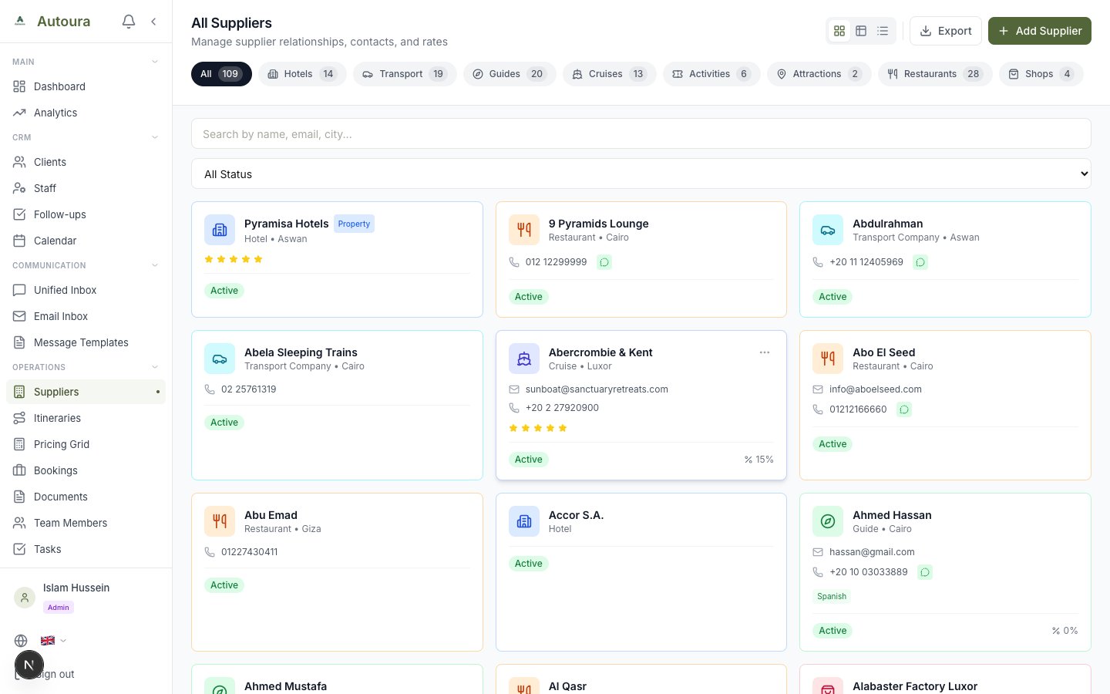Screen dimensions: 1110x694
Task: Open the language flag dropdown
Action: tap(53, 640)
